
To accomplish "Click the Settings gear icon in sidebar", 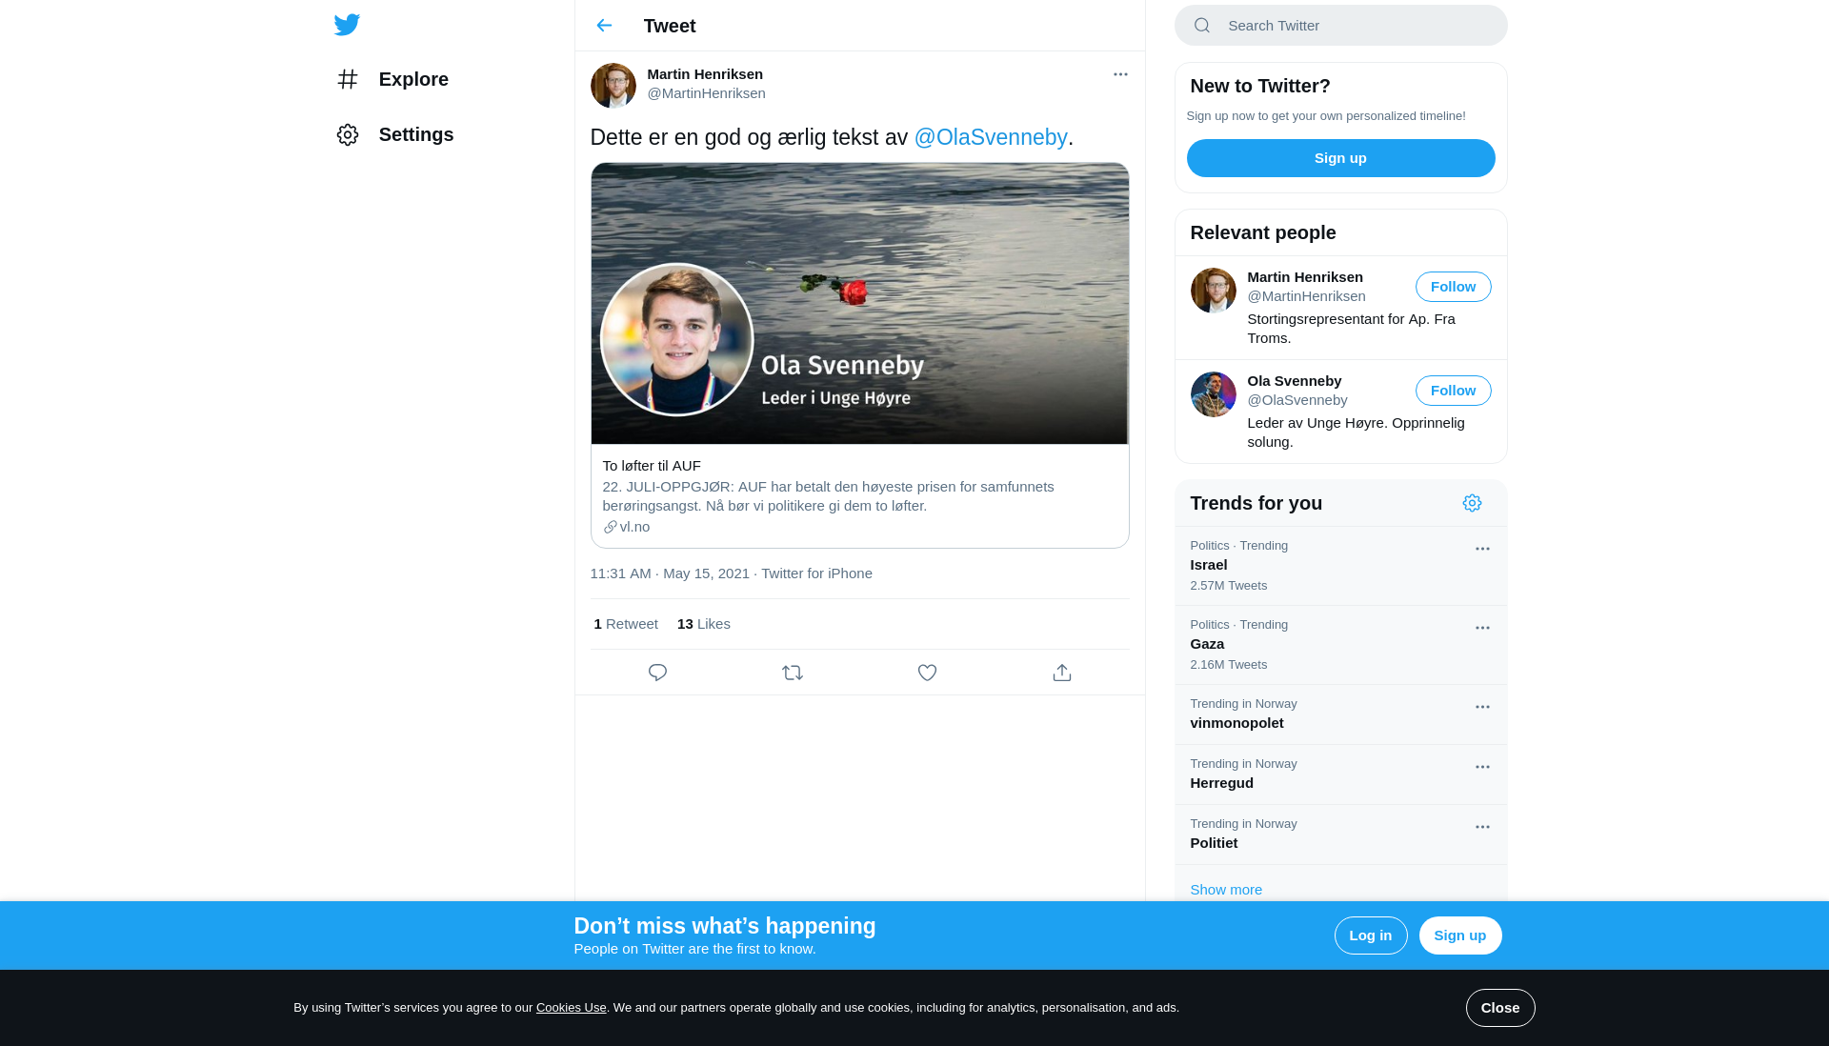I will coord(348,134).
